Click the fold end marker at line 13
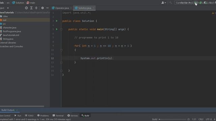Image resolution: width=216 pixels, height=121 pixels. (x=61, y=63)
